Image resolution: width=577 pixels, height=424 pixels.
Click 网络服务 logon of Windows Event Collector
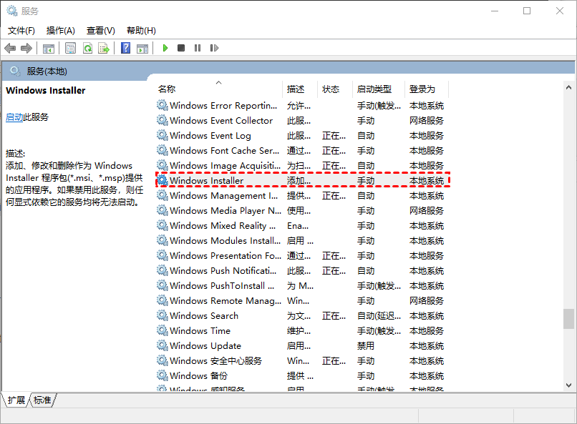427,121
